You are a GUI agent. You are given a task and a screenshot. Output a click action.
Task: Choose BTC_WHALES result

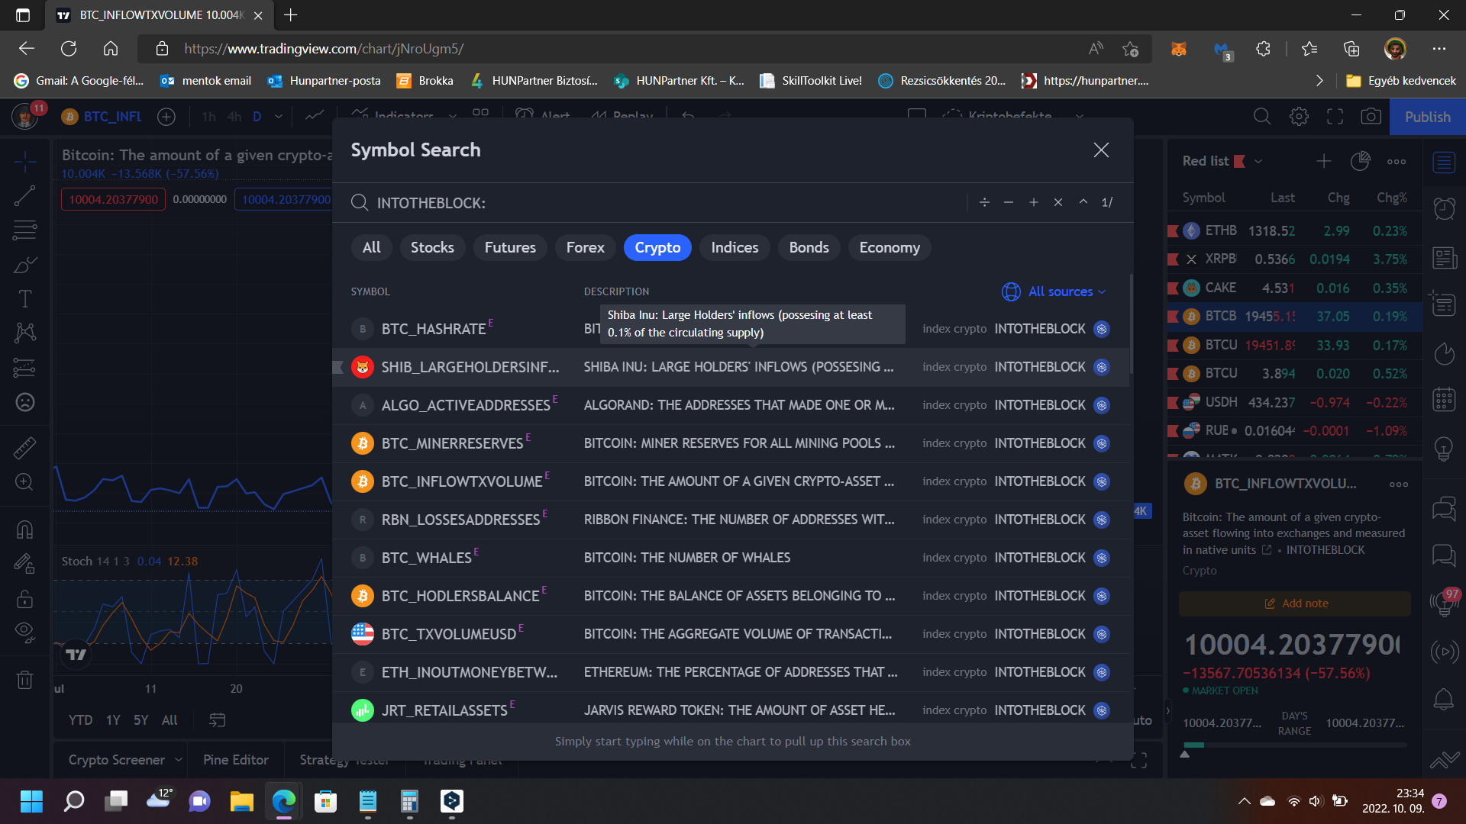729,558
